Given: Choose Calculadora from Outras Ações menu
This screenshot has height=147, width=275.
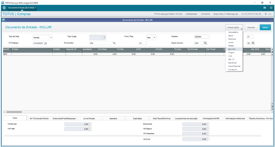Looking at the screenshot, I should pos(234,32).
